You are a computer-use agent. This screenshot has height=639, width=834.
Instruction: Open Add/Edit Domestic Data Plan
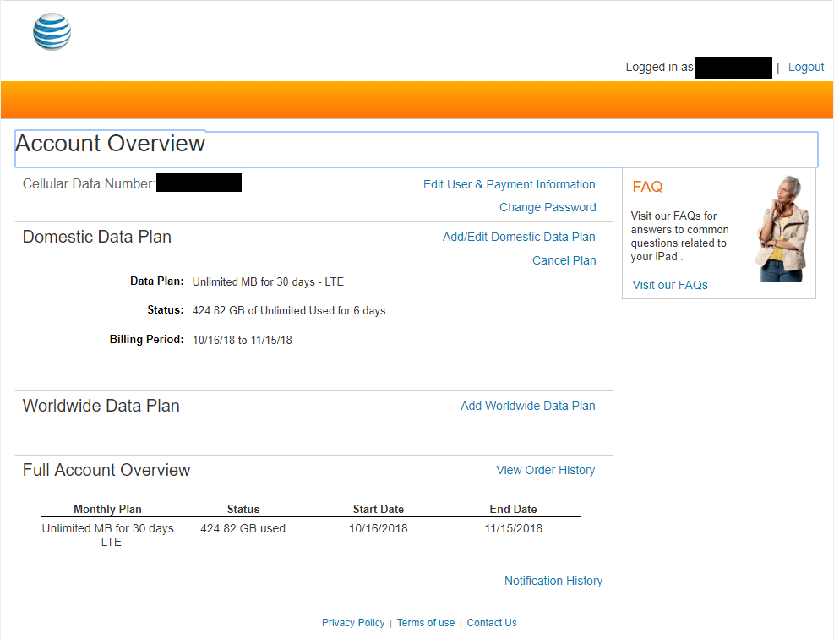tap(519, 237)
